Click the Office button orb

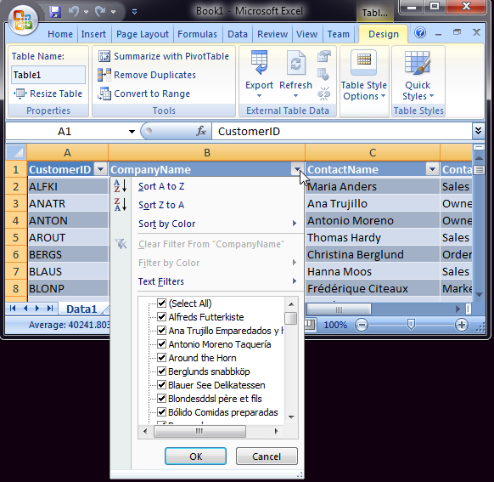23,20
